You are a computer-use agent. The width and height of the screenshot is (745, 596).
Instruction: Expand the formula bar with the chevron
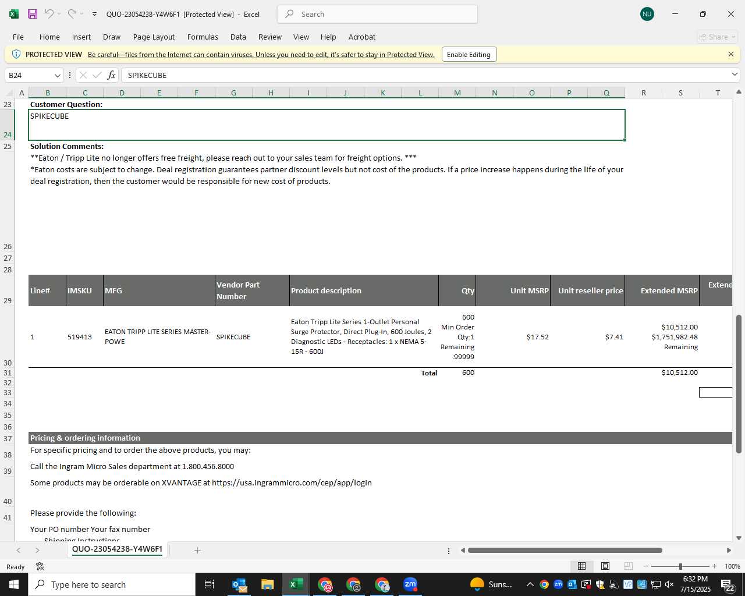point(735,74)
